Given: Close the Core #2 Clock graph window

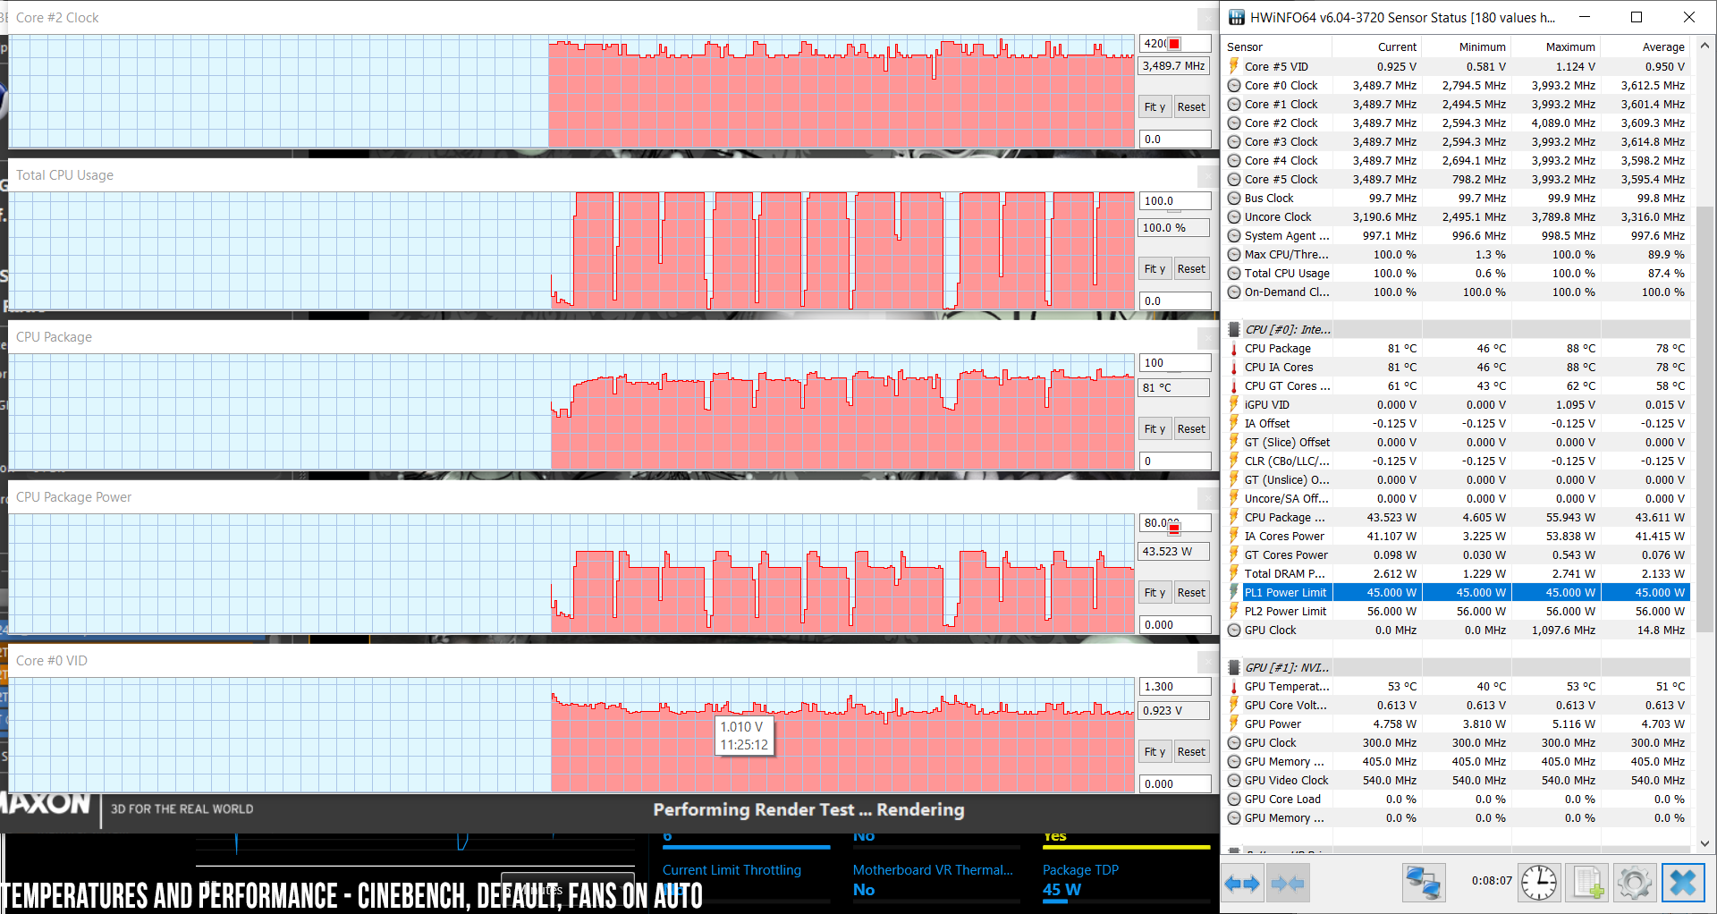Looking at the screenshot, I should pos(1207,18).
